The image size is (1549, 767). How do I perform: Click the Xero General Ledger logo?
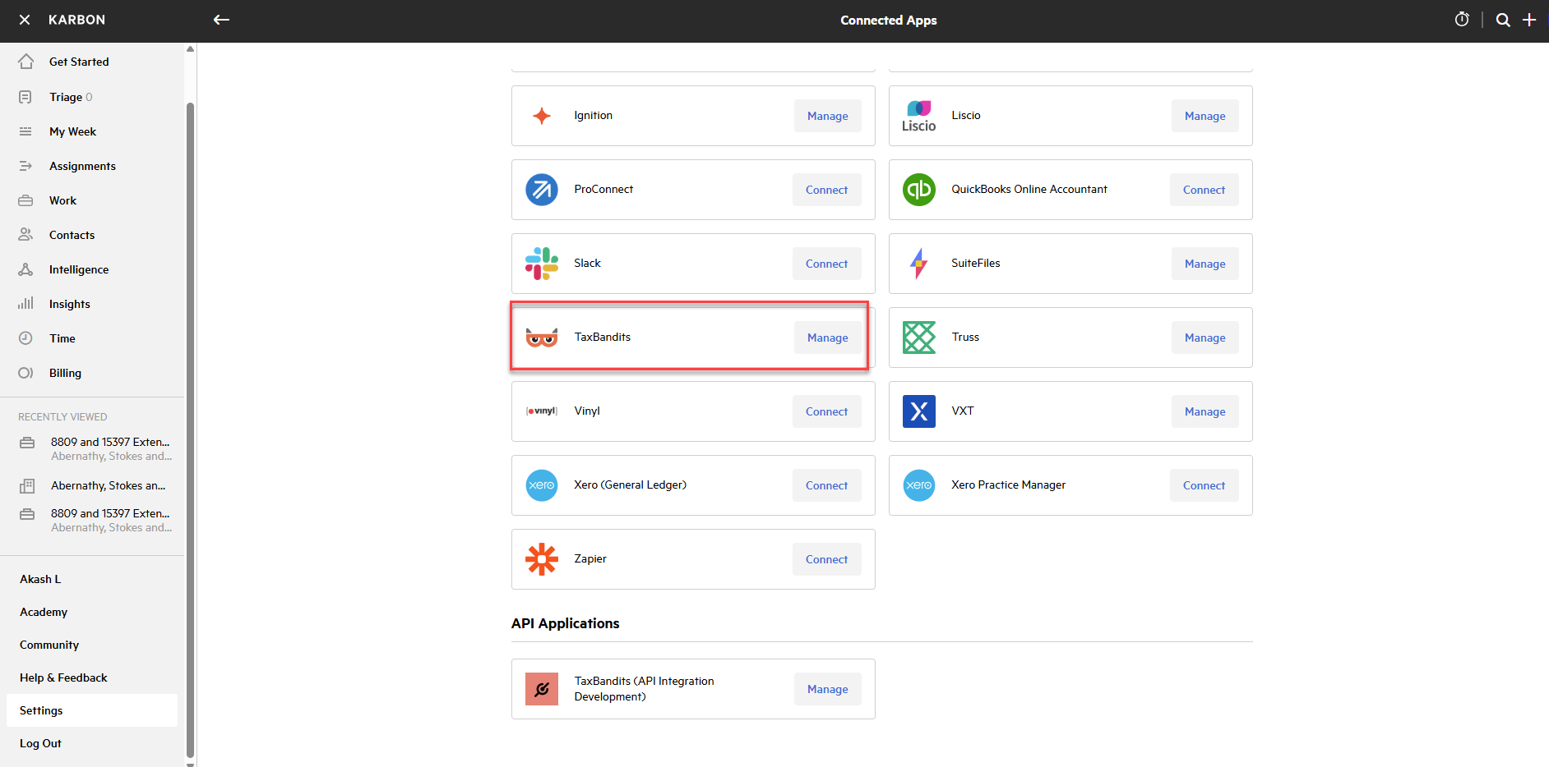pos(542,485)
